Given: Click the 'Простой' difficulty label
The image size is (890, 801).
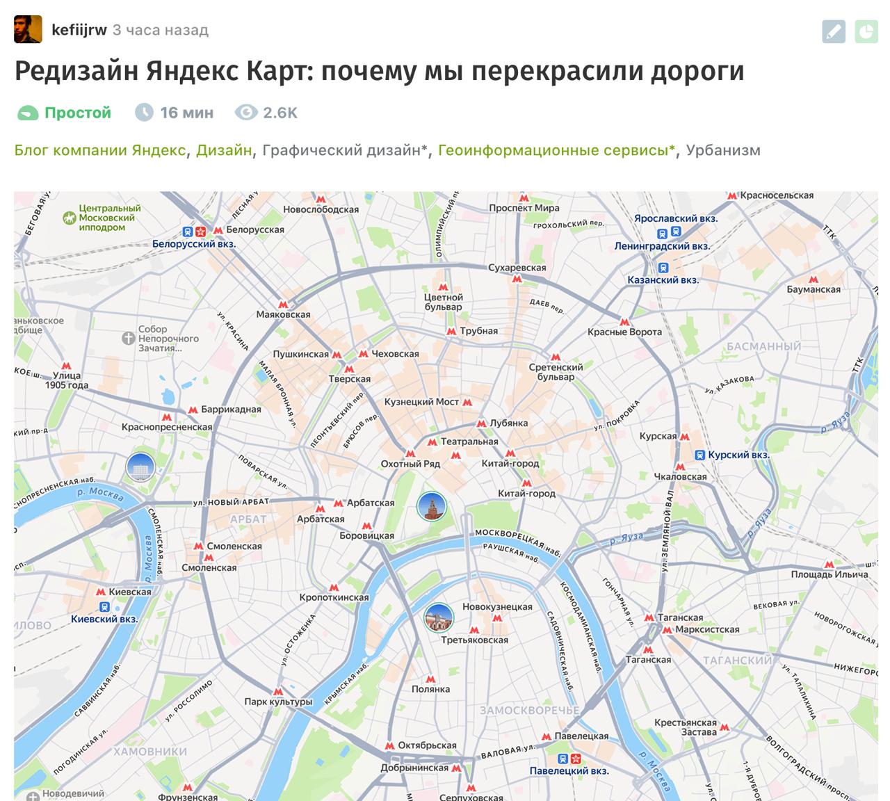Looking at the screenshot, I should (x=78, y=113).
